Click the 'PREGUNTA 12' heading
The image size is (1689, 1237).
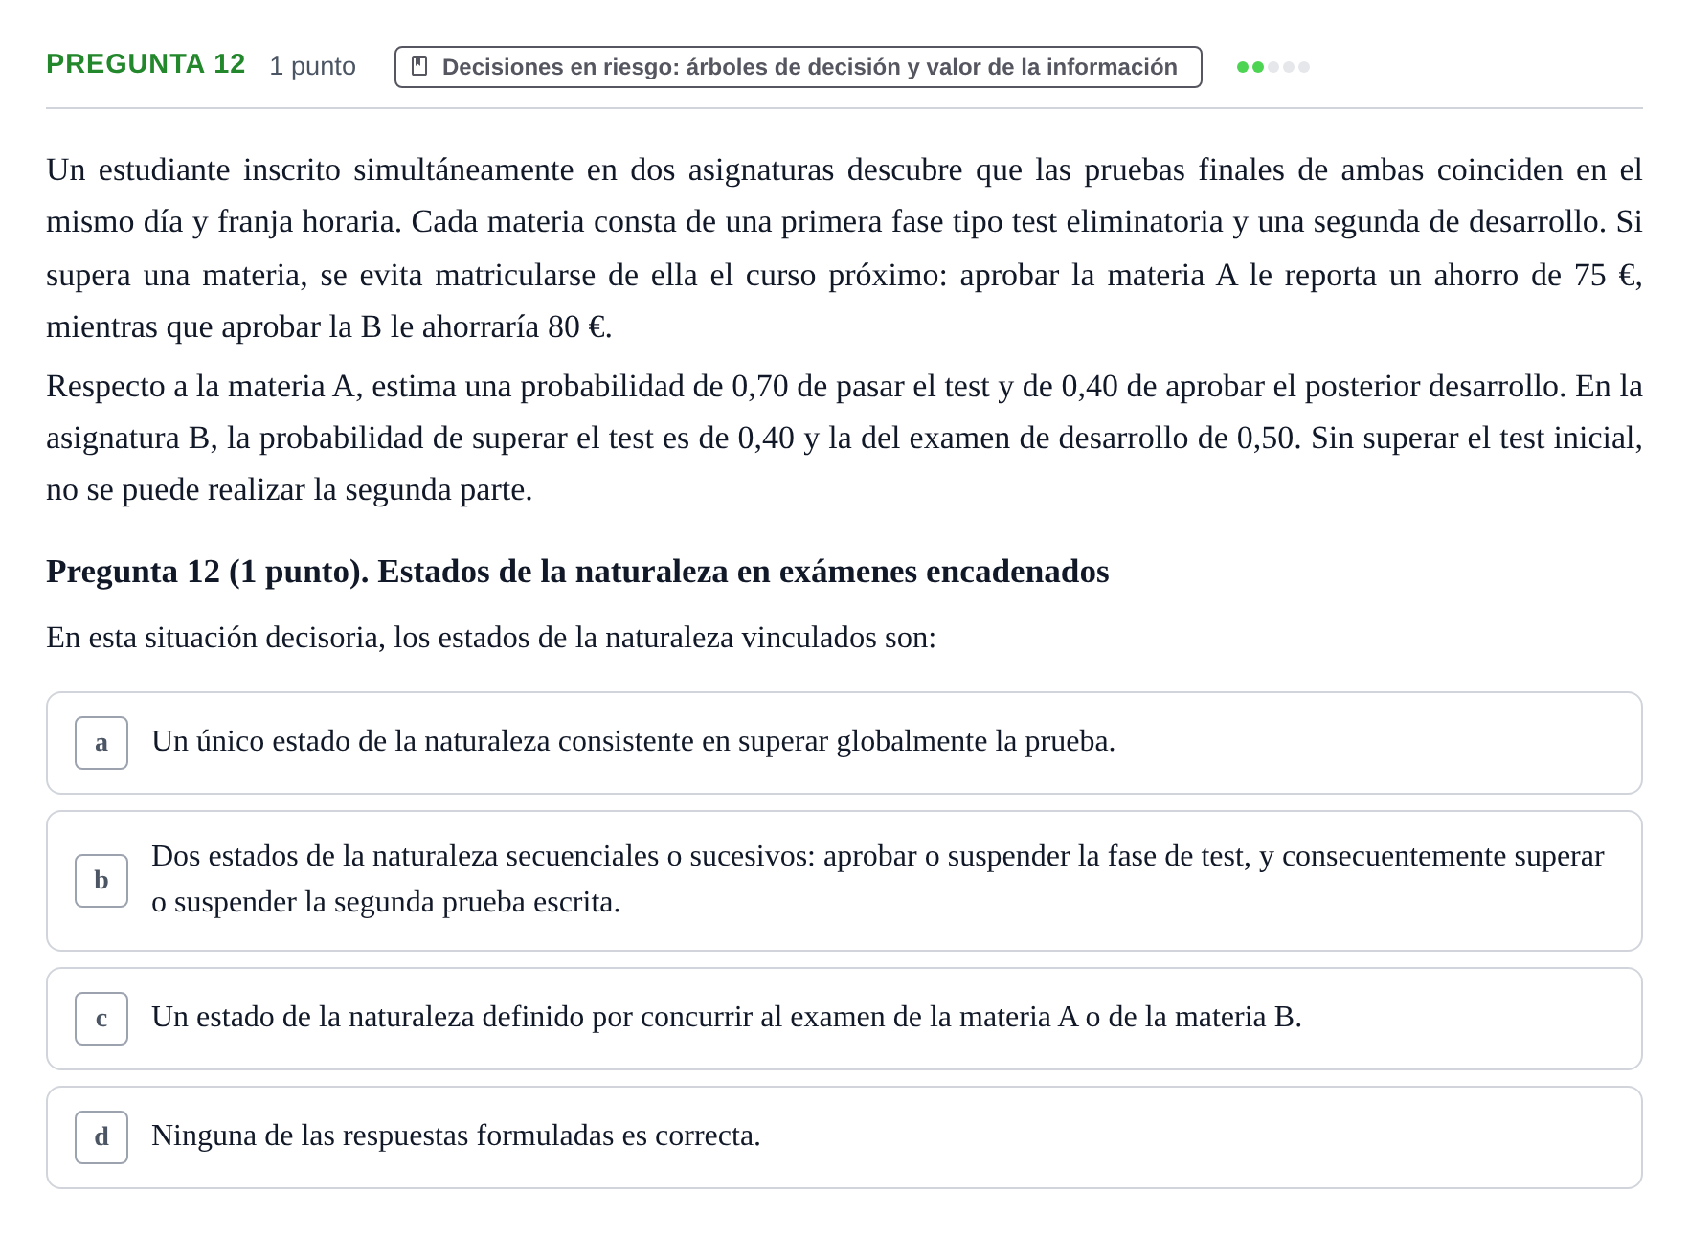pyautogui.click(x=146, y=64)
